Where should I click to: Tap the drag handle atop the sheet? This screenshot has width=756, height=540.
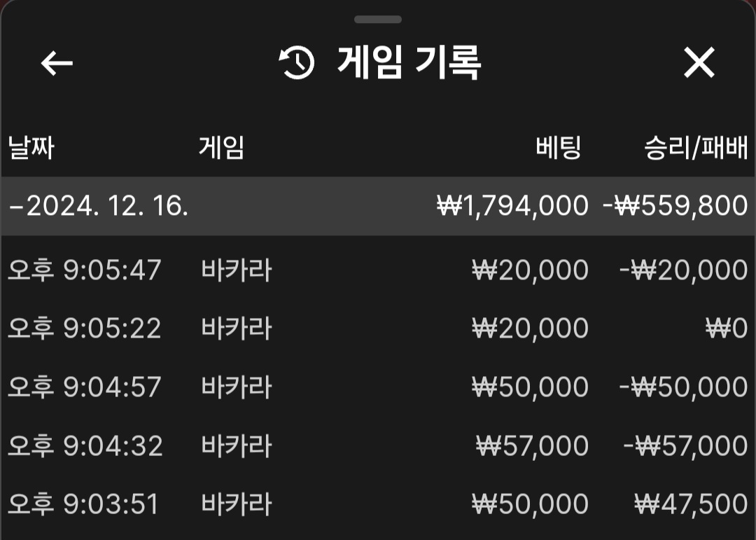coord(378,20)
